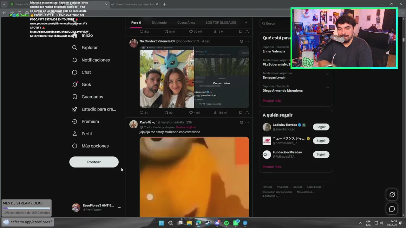Open options for Diego Armando Maradona trend
Screen dimensions: 406x228
(327, 87)
